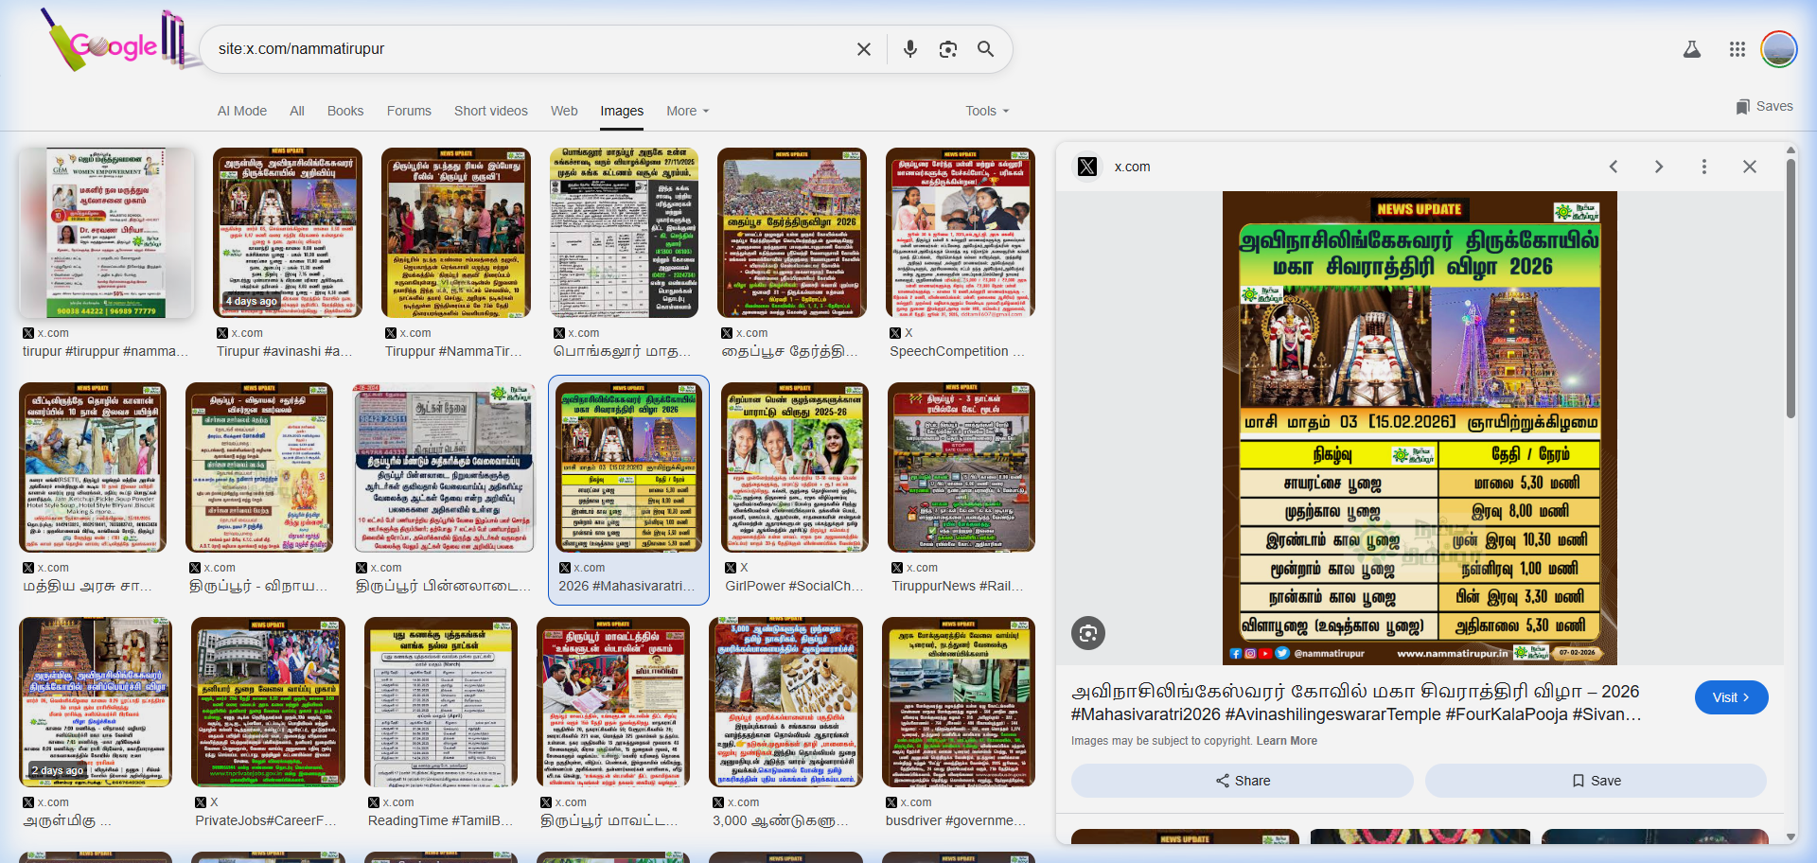Expand the More search filters dropdown
The image size is (1817, 863).
coord(687,111)
